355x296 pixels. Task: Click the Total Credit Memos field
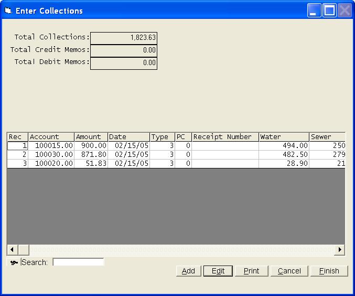(x=123, y=50)
